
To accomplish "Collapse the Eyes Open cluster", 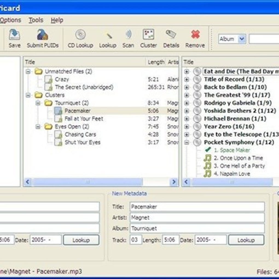I will click(38, 127).
